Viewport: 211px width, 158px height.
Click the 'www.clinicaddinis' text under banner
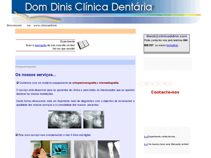pyautogui.click(x=45, y=26)
